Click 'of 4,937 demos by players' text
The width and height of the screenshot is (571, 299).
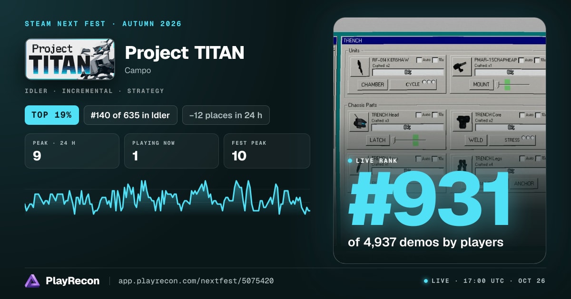click(426, 242)
